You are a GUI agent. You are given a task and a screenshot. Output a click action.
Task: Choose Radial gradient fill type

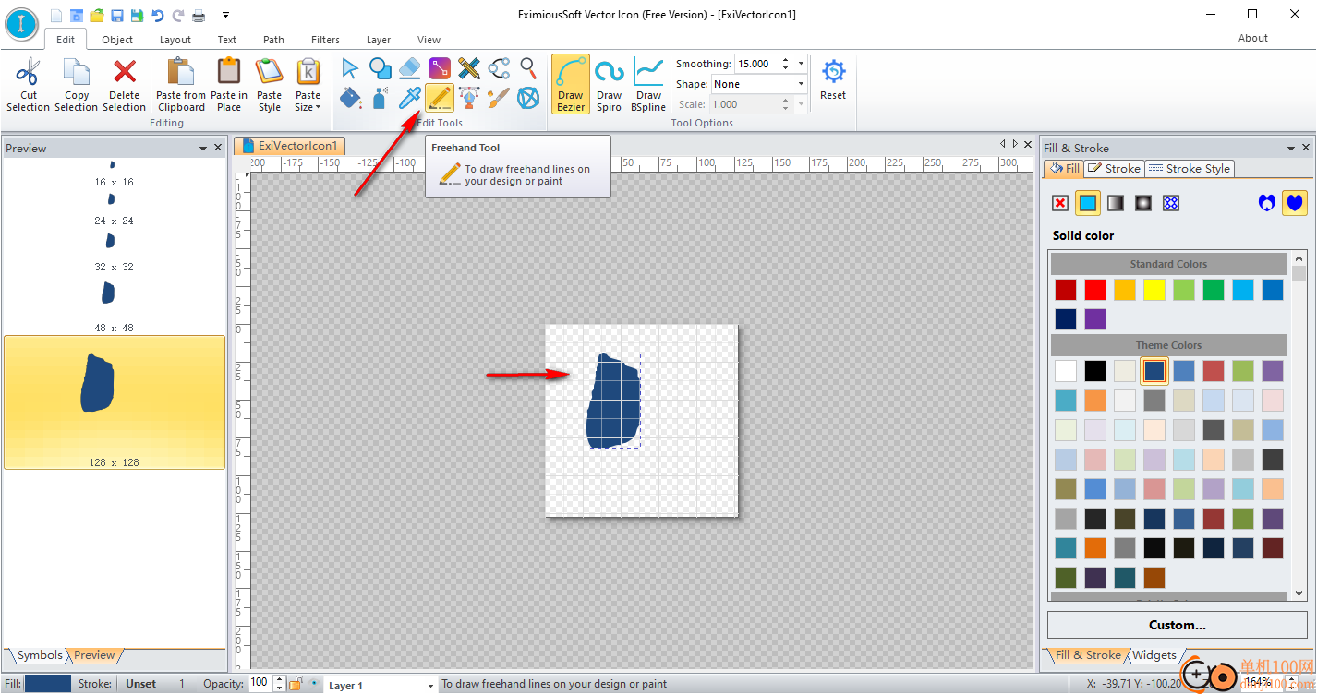coord(1143,203)
